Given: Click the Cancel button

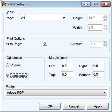Looking at the screenshot, I should (74, 106).
